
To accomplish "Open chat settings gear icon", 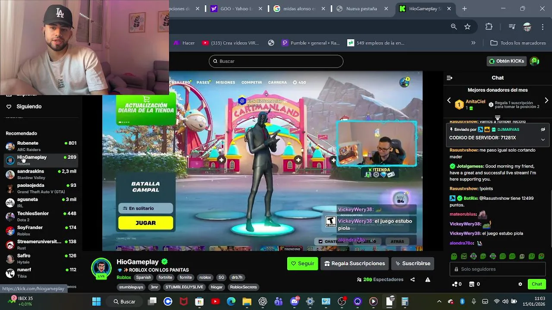I will point(520,284).
